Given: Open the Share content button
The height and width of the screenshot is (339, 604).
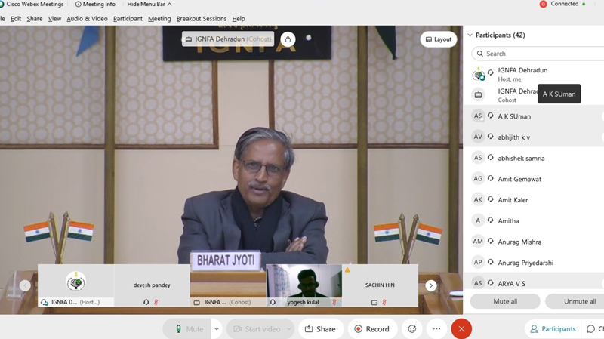Looking at the screenshot, I should coord(319,329).
